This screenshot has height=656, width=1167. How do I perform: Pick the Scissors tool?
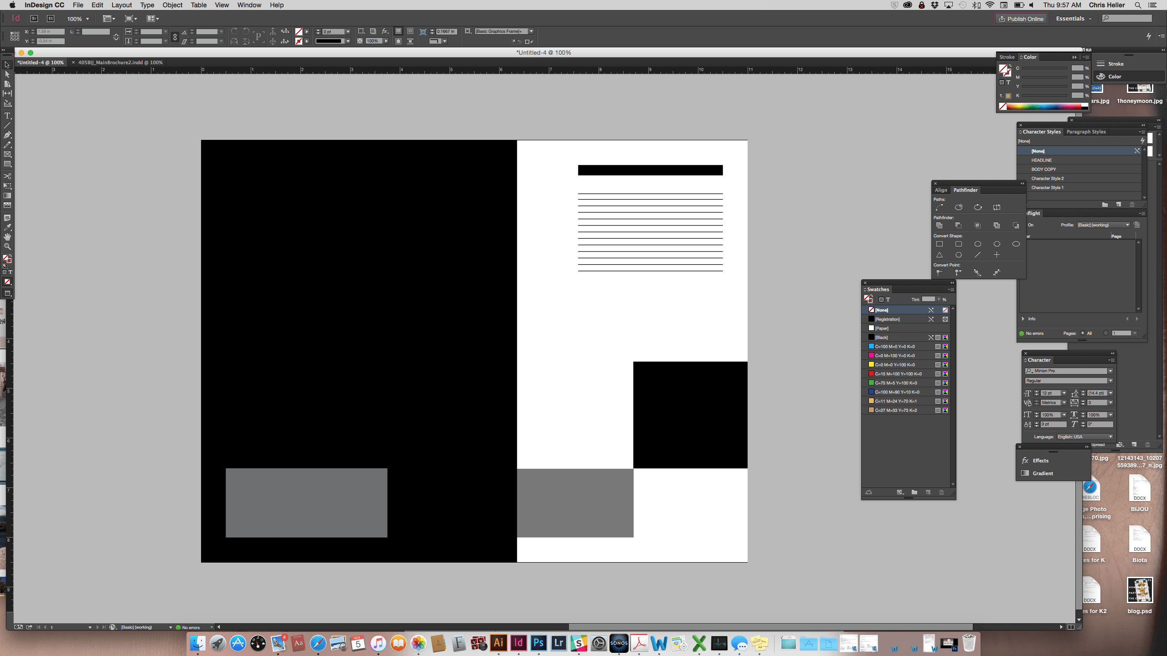click(7, 176)
